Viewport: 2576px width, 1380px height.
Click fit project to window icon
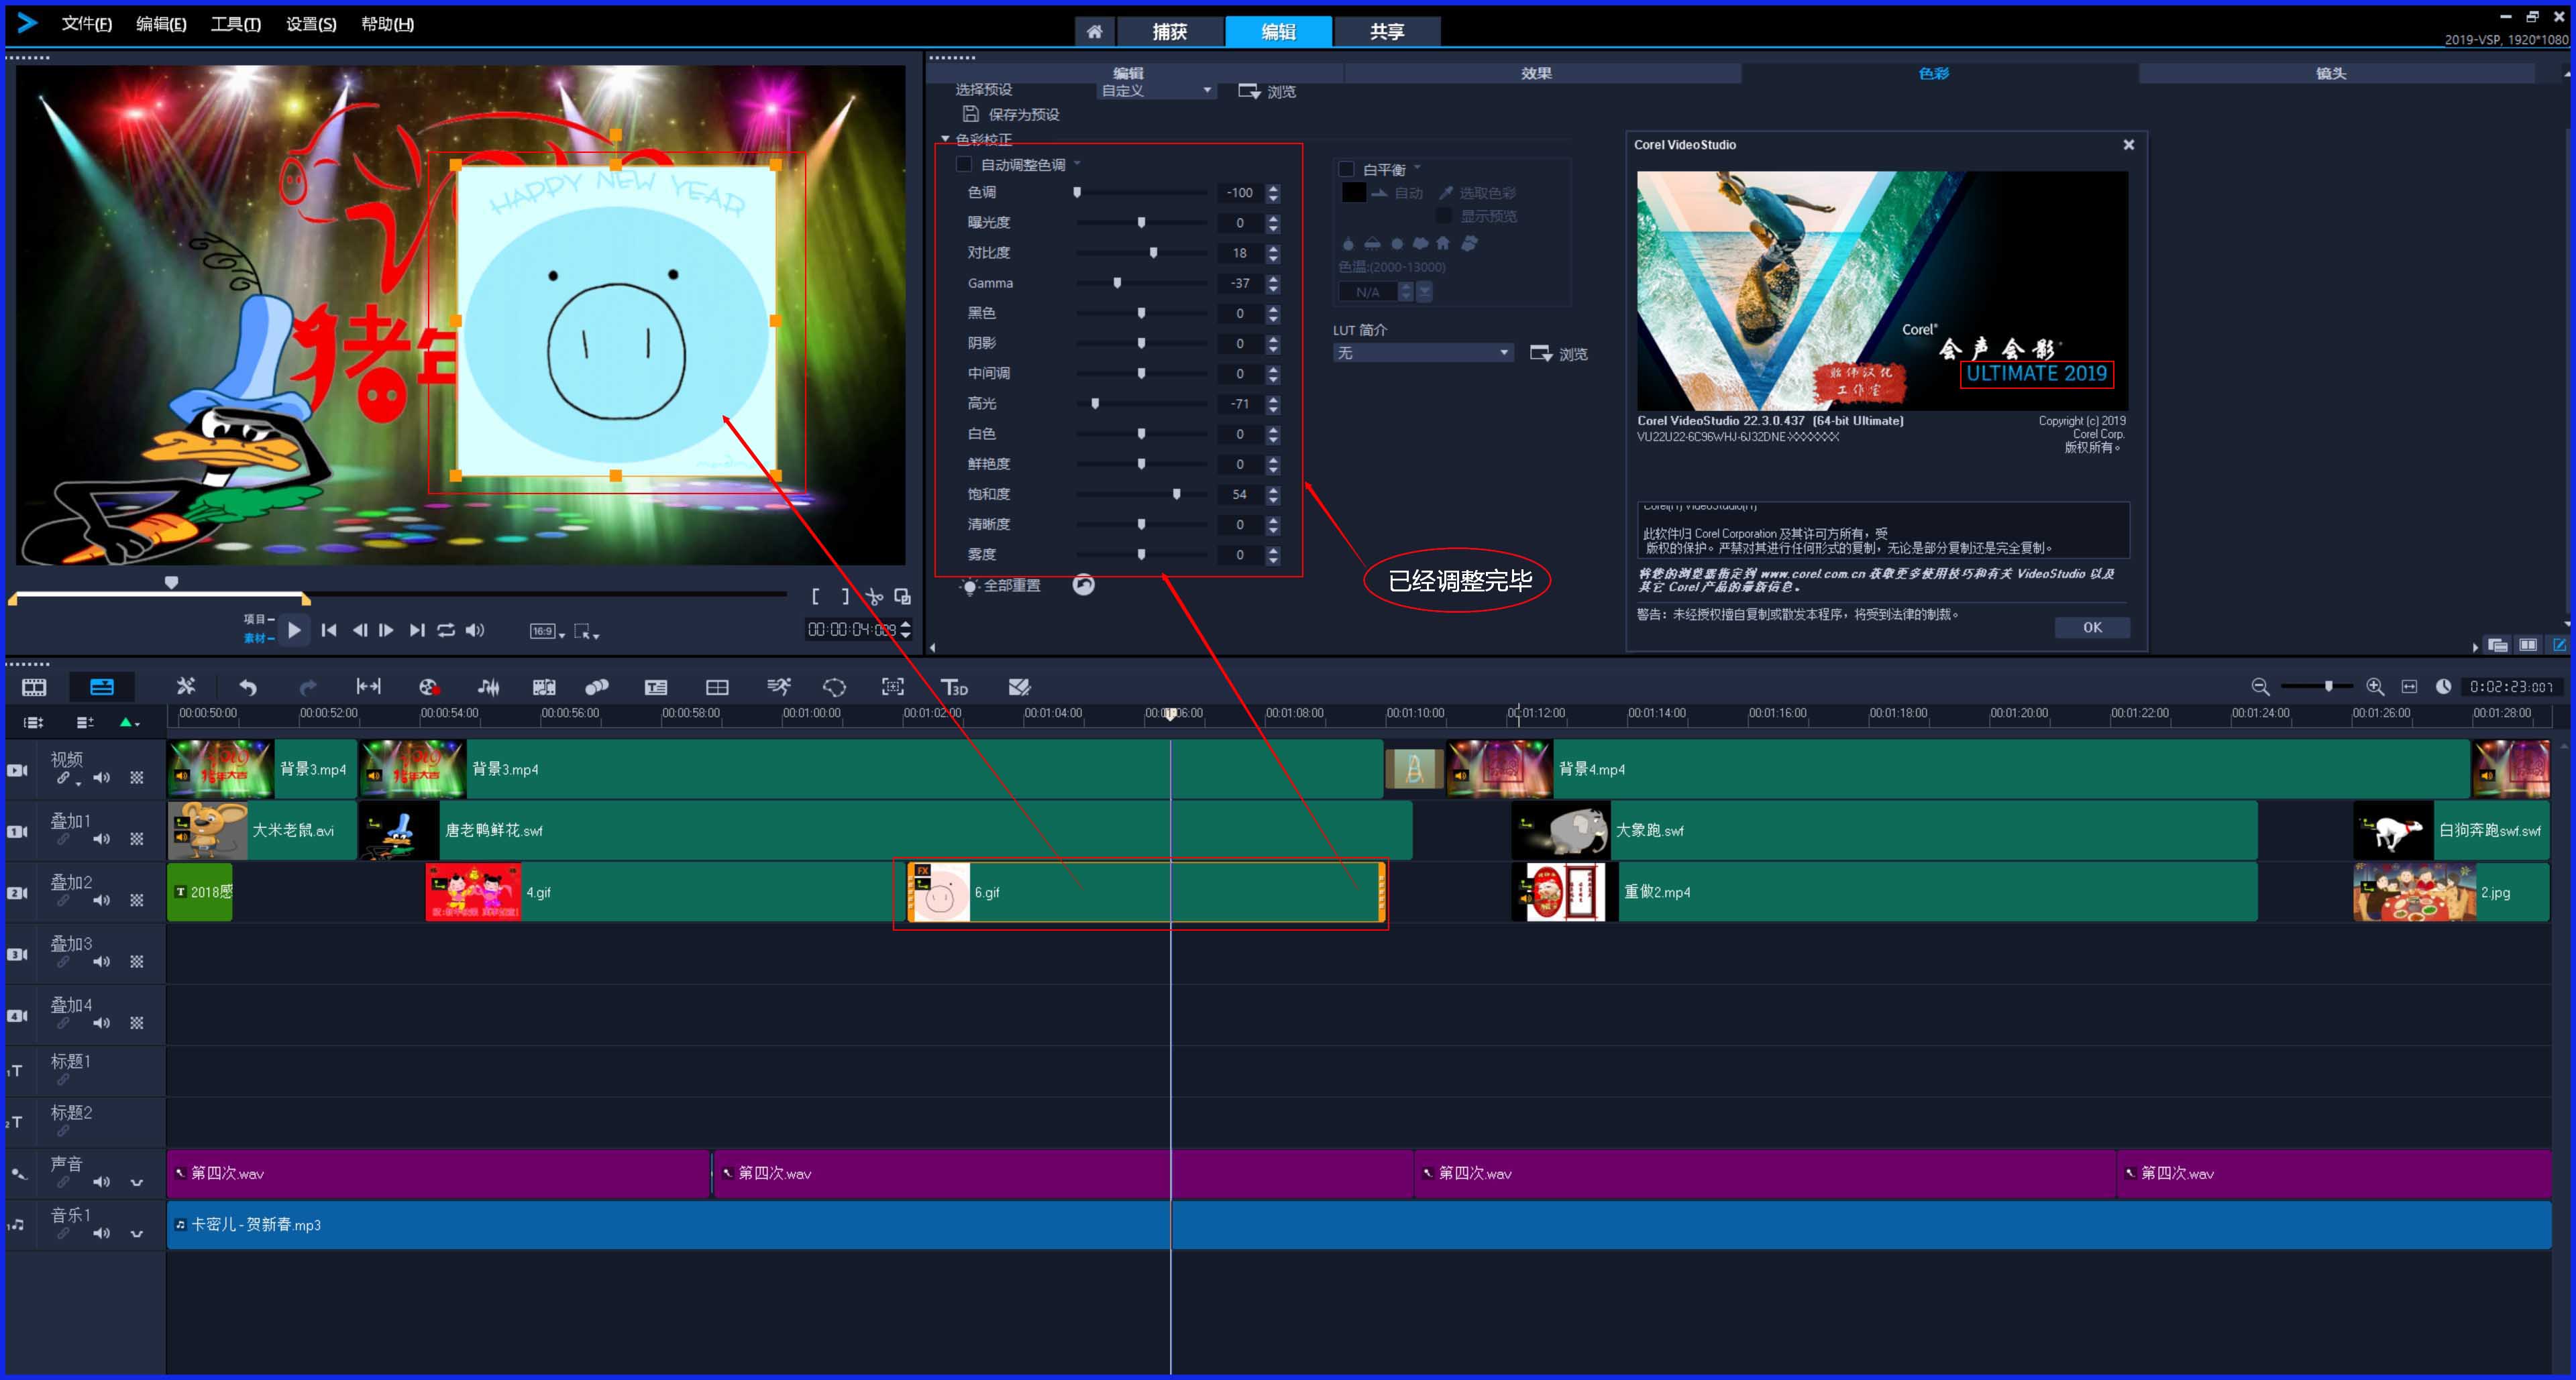coord(2409,687)
